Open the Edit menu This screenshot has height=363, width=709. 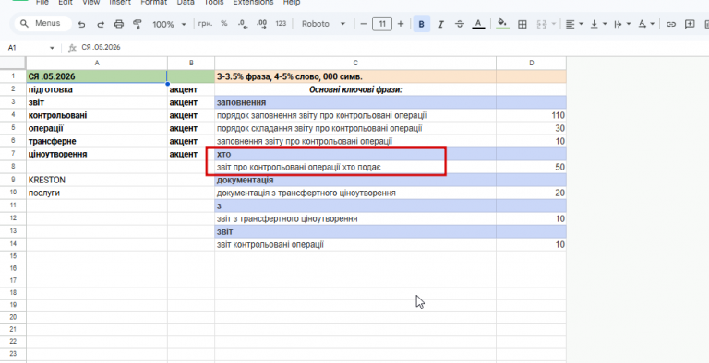66,2
